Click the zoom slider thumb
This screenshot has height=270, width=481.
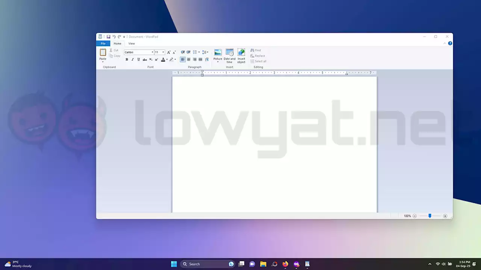click(x=430, y=216)
